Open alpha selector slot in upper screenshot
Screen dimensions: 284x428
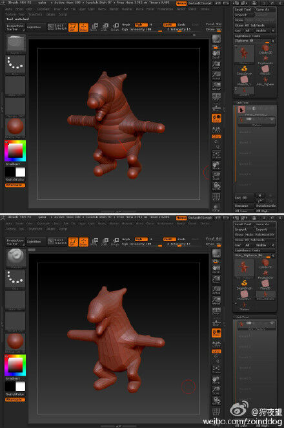point(15,86)
